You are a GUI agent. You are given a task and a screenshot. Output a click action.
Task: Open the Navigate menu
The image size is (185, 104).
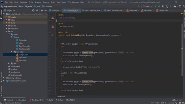(23, 2)
